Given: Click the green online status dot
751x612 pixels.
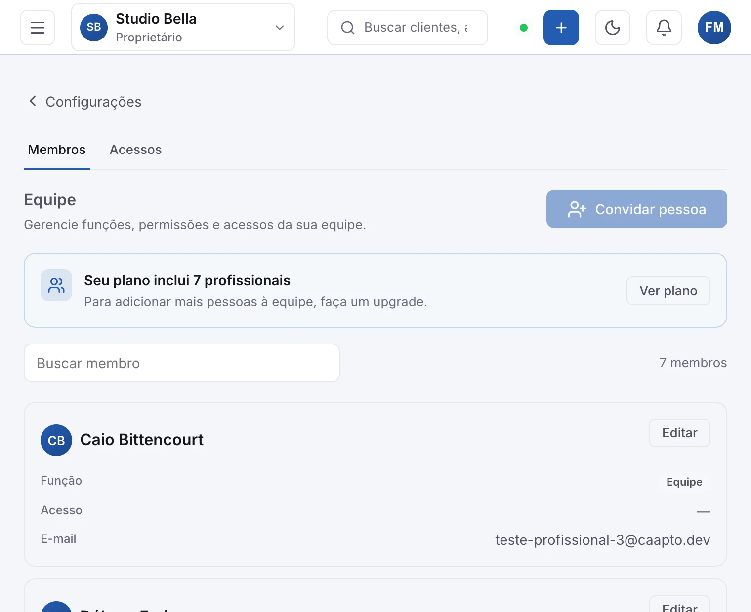Looking at the screenshot, I should tap(524, 28).
